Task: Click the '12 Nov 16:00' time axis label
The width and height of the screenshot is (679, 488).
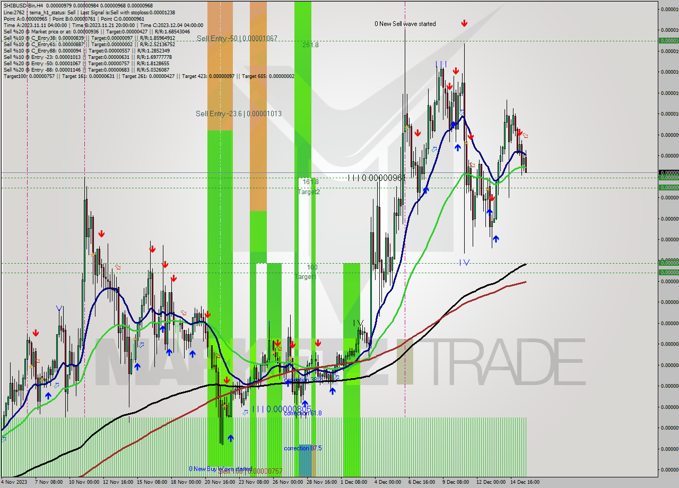Action: tap(118, 482)
